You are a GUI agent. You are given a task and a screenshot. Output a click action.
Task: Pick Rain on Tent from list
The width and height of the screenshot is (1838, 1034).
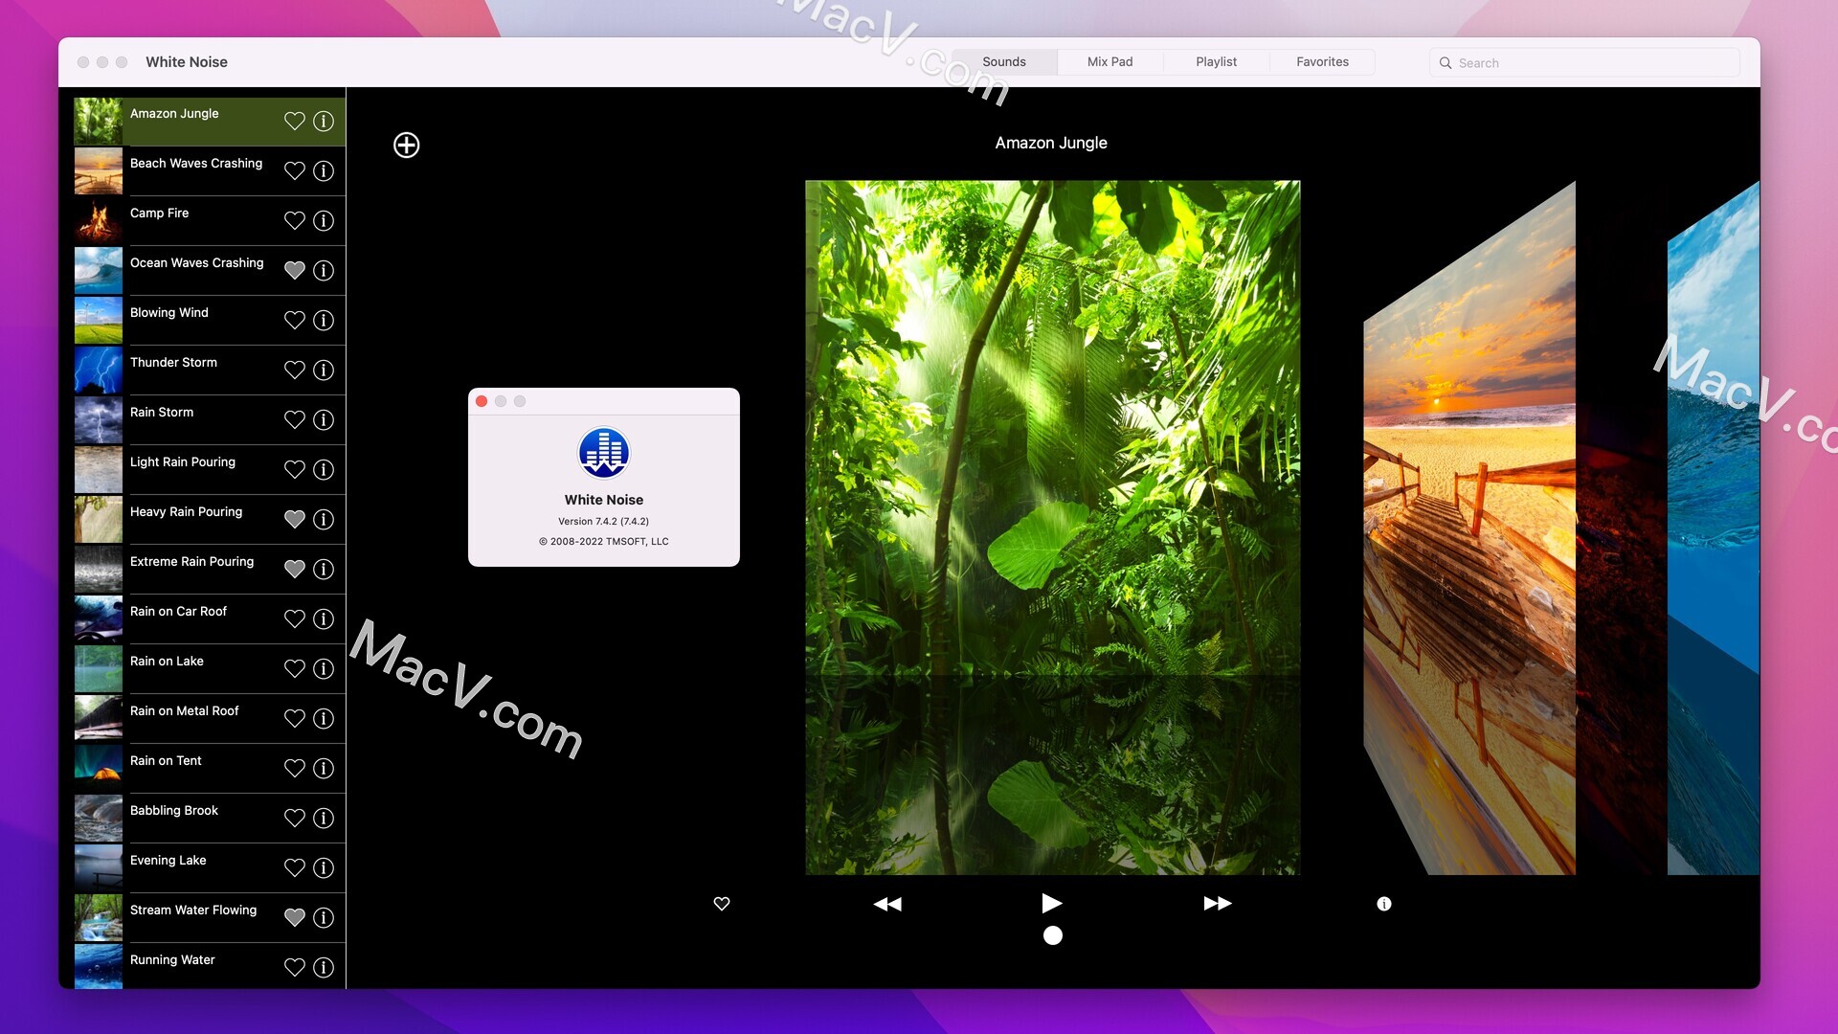coord(210,769)
